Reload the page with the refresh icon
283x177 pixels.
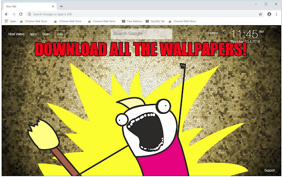pos(21,14)
